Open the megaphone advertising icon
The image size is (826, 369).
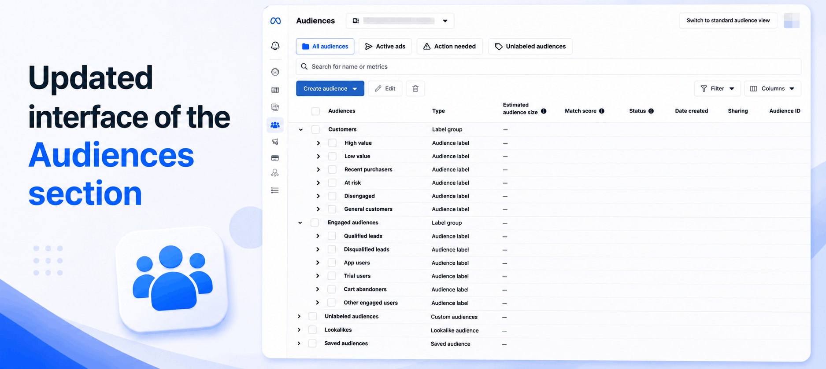click(x=275, y=142)
